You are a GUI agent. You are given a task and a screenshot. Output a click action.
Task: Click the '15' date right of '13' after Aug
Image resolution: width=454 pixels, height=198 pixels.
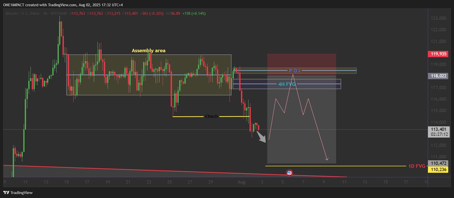(385, 182)
